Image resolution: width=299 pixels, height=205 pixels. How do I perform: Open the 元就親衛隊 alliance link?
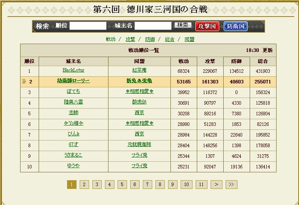click(139, 144)
